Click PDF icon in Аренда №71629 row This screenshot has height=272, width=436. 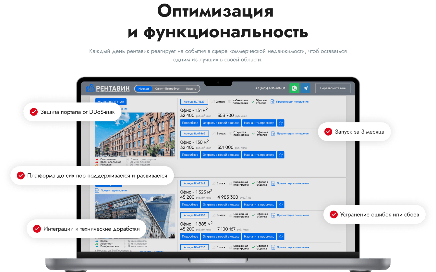(272, 102)
